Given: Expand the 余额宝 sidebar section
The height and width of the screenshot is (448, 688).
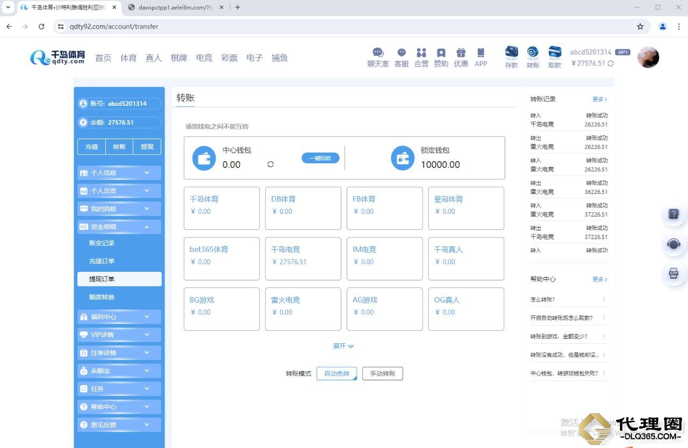Looking at the screenshot, I should coord(119,371).
